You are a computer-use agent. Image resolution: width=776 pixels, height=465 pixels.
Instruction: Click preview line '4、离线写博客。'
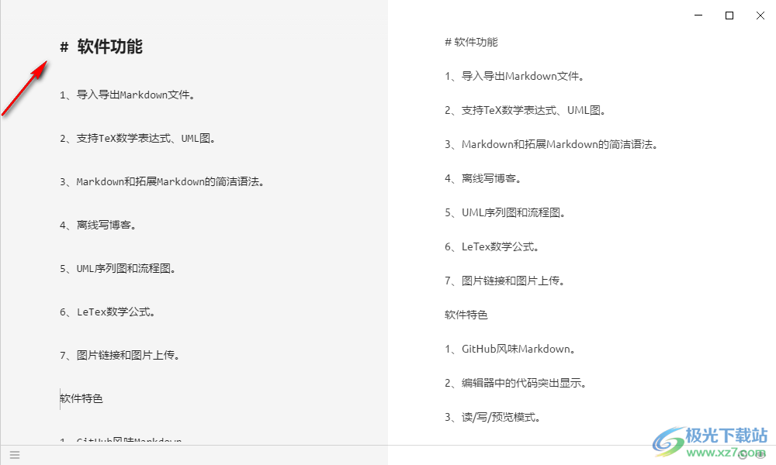[483, 178]
